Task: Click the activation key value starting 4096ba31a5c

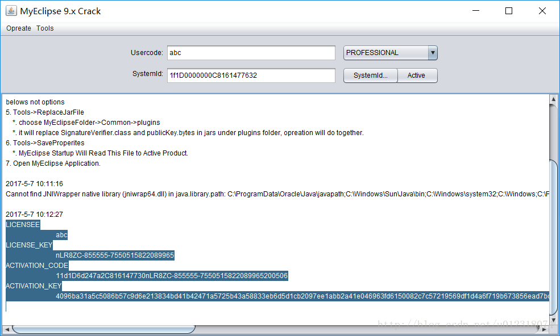Action: (x=302, y=296)
